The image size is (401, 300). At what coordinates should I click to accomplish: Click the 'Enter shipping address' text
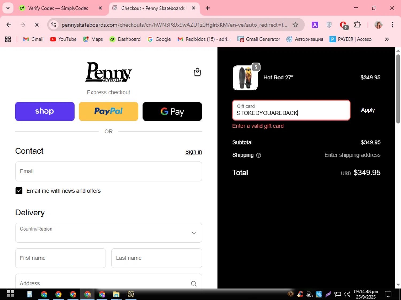coord(352,155)
